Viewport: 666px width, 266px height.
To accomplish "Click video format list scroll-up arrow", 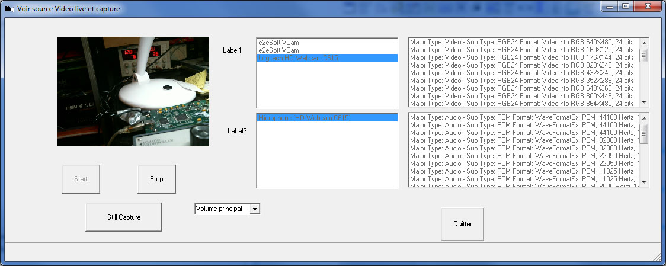I will [644, 43].
